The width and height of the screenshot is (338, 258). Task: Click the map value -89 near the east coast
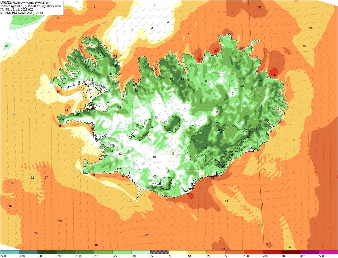pyautogui.click(x=267, y=120)
